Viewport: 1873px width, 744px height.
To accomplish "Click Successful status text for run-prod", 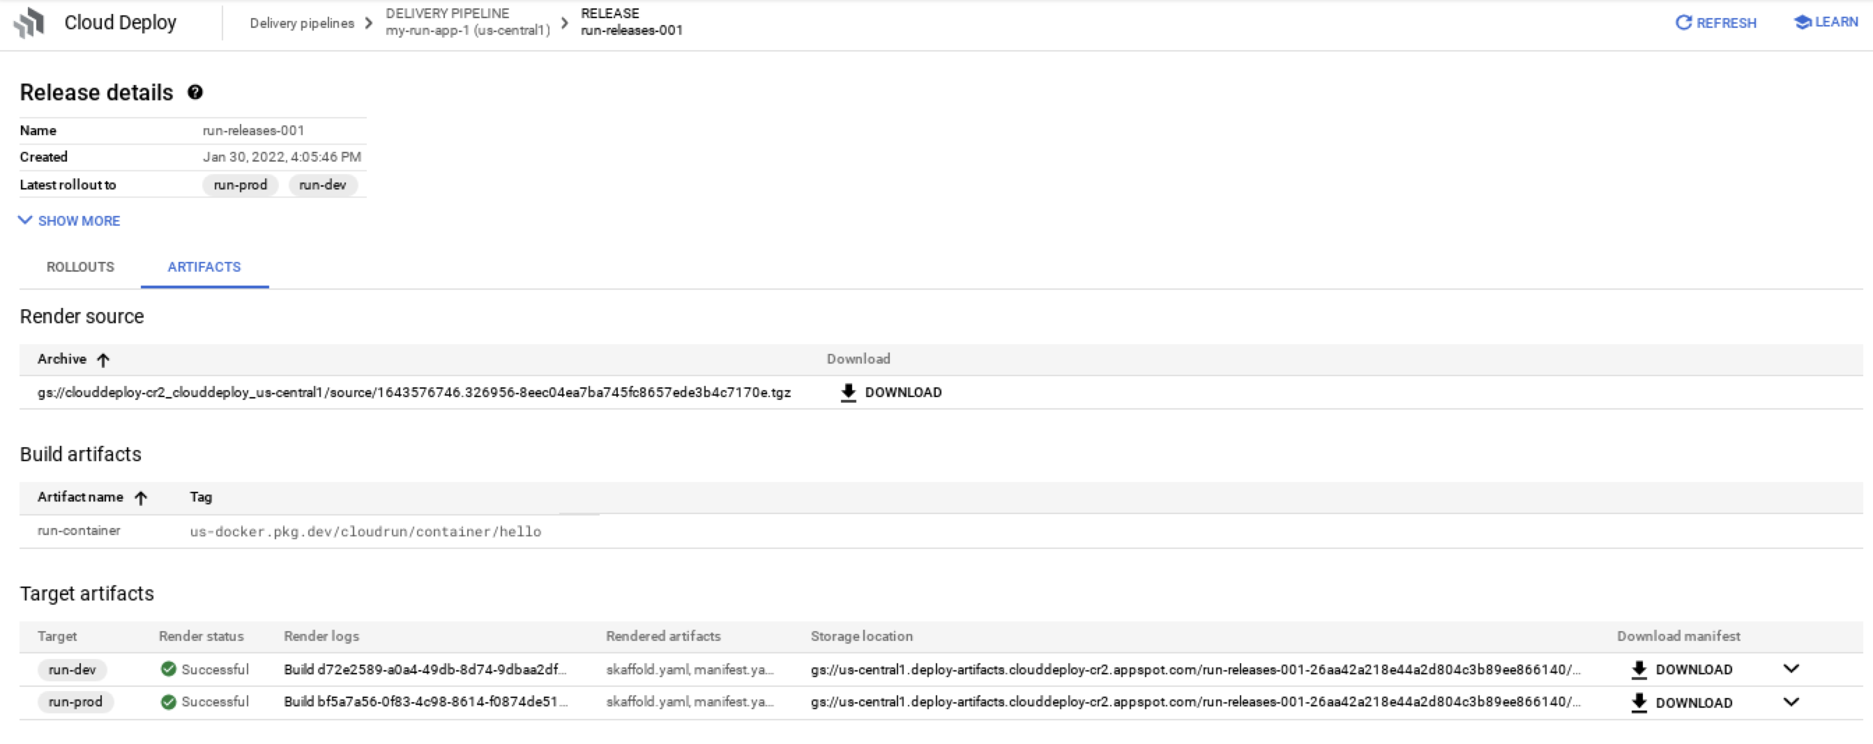I will coord(215,702).
